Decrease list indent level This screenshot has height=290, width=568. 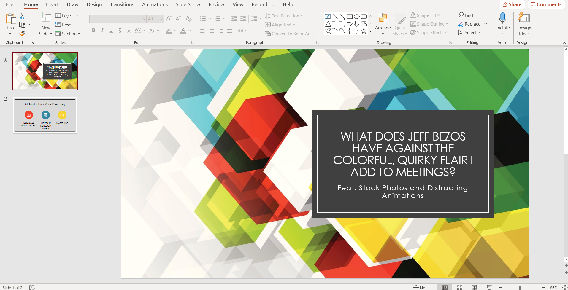pos(234,19)
